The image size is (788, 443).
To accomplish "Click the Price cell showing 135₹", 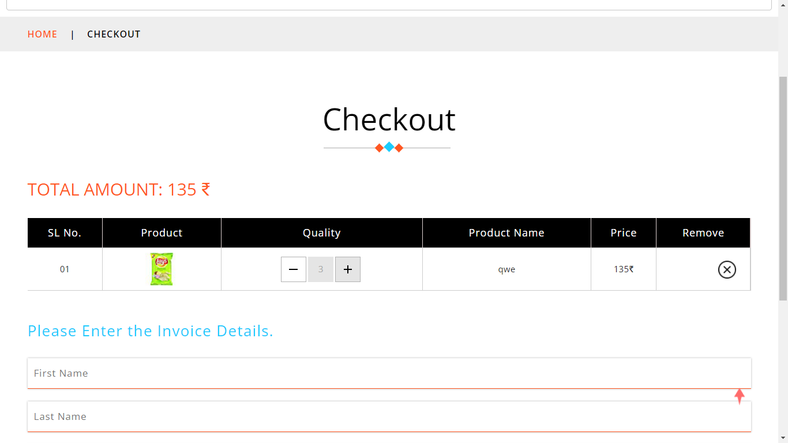I will point(623,269).
